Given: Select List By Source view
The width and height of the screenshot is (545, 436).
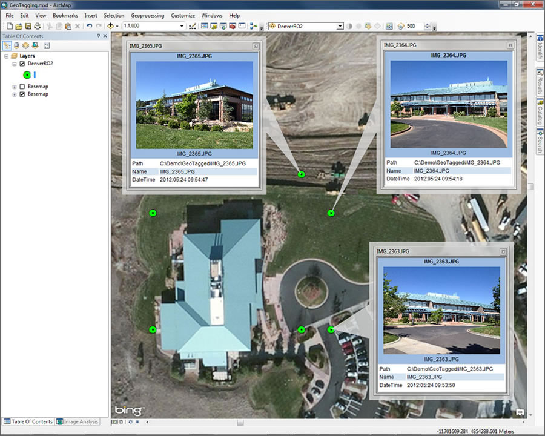Looking at the screenshot, I should (x=16, y=45).
